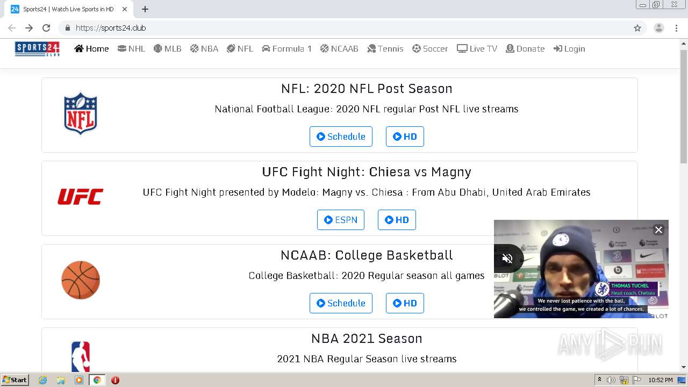Open the NBA 2021 Season heading

[367, 339]
